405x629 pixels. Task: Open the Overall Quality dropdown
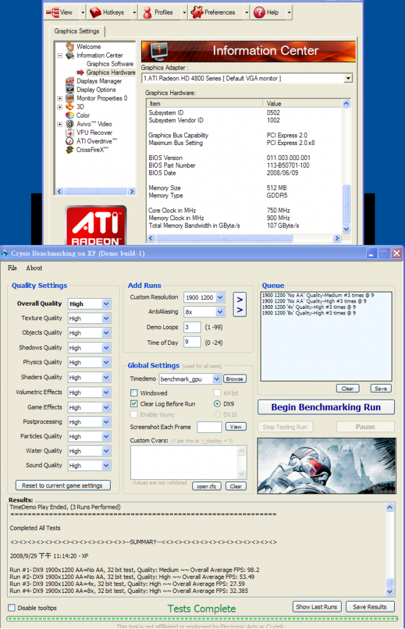(x=106, y=304)
